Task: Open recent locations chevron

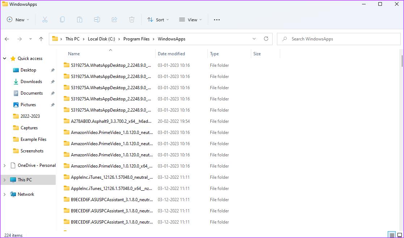Action: tap(30, 39)
